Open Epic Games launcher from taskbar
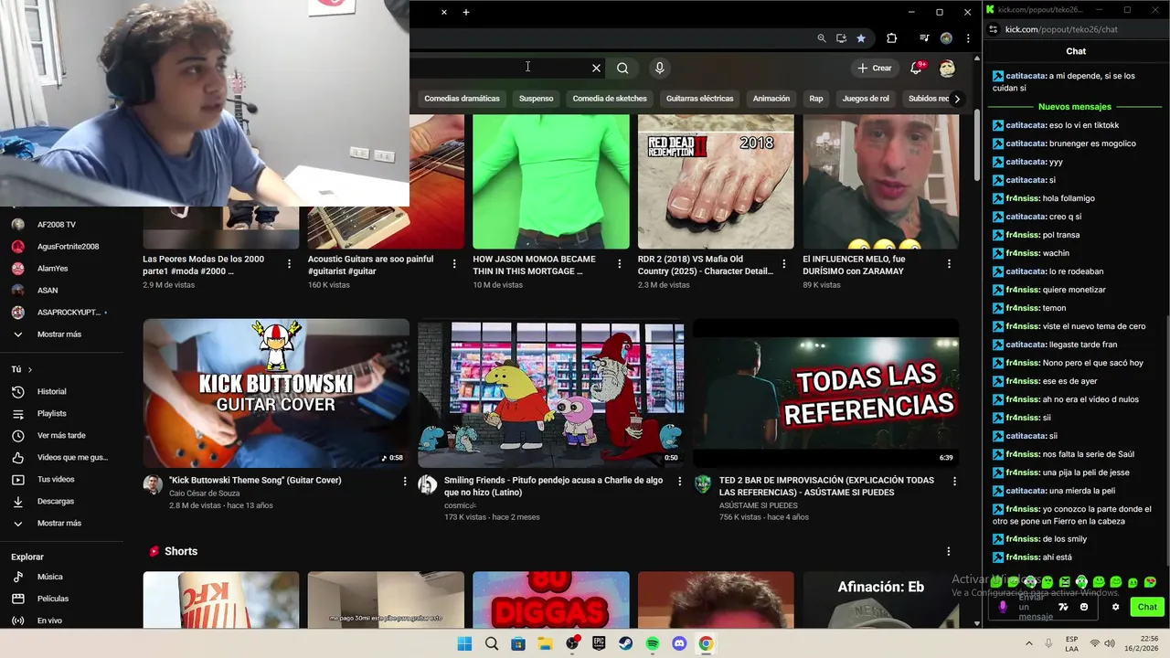This screenshot has width=1170, height=658. pos(599,643)
